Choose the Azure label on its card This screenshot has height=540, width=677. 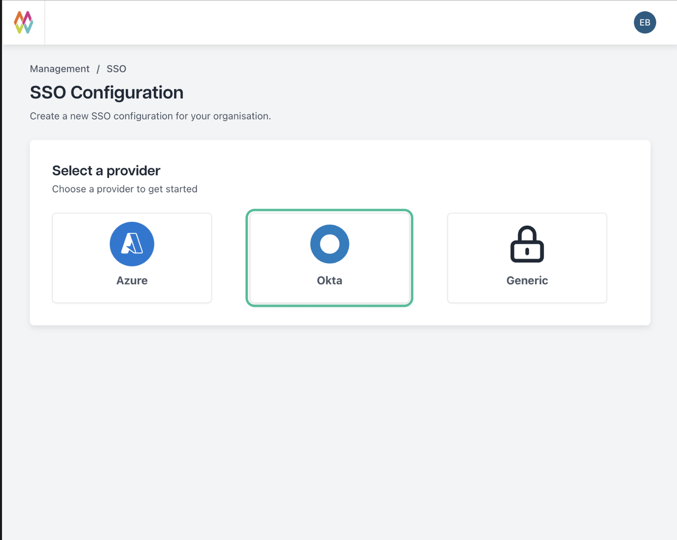132,280
